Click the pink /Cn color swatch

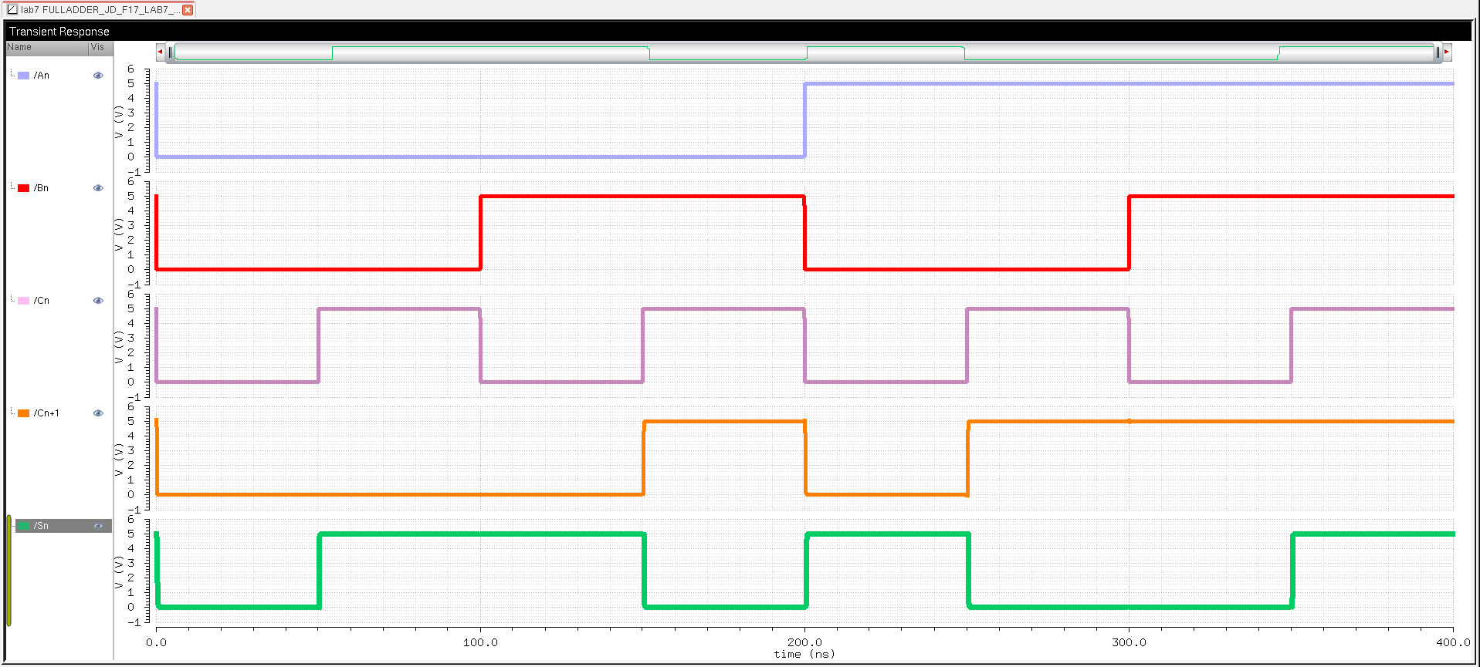pos(24,301)
